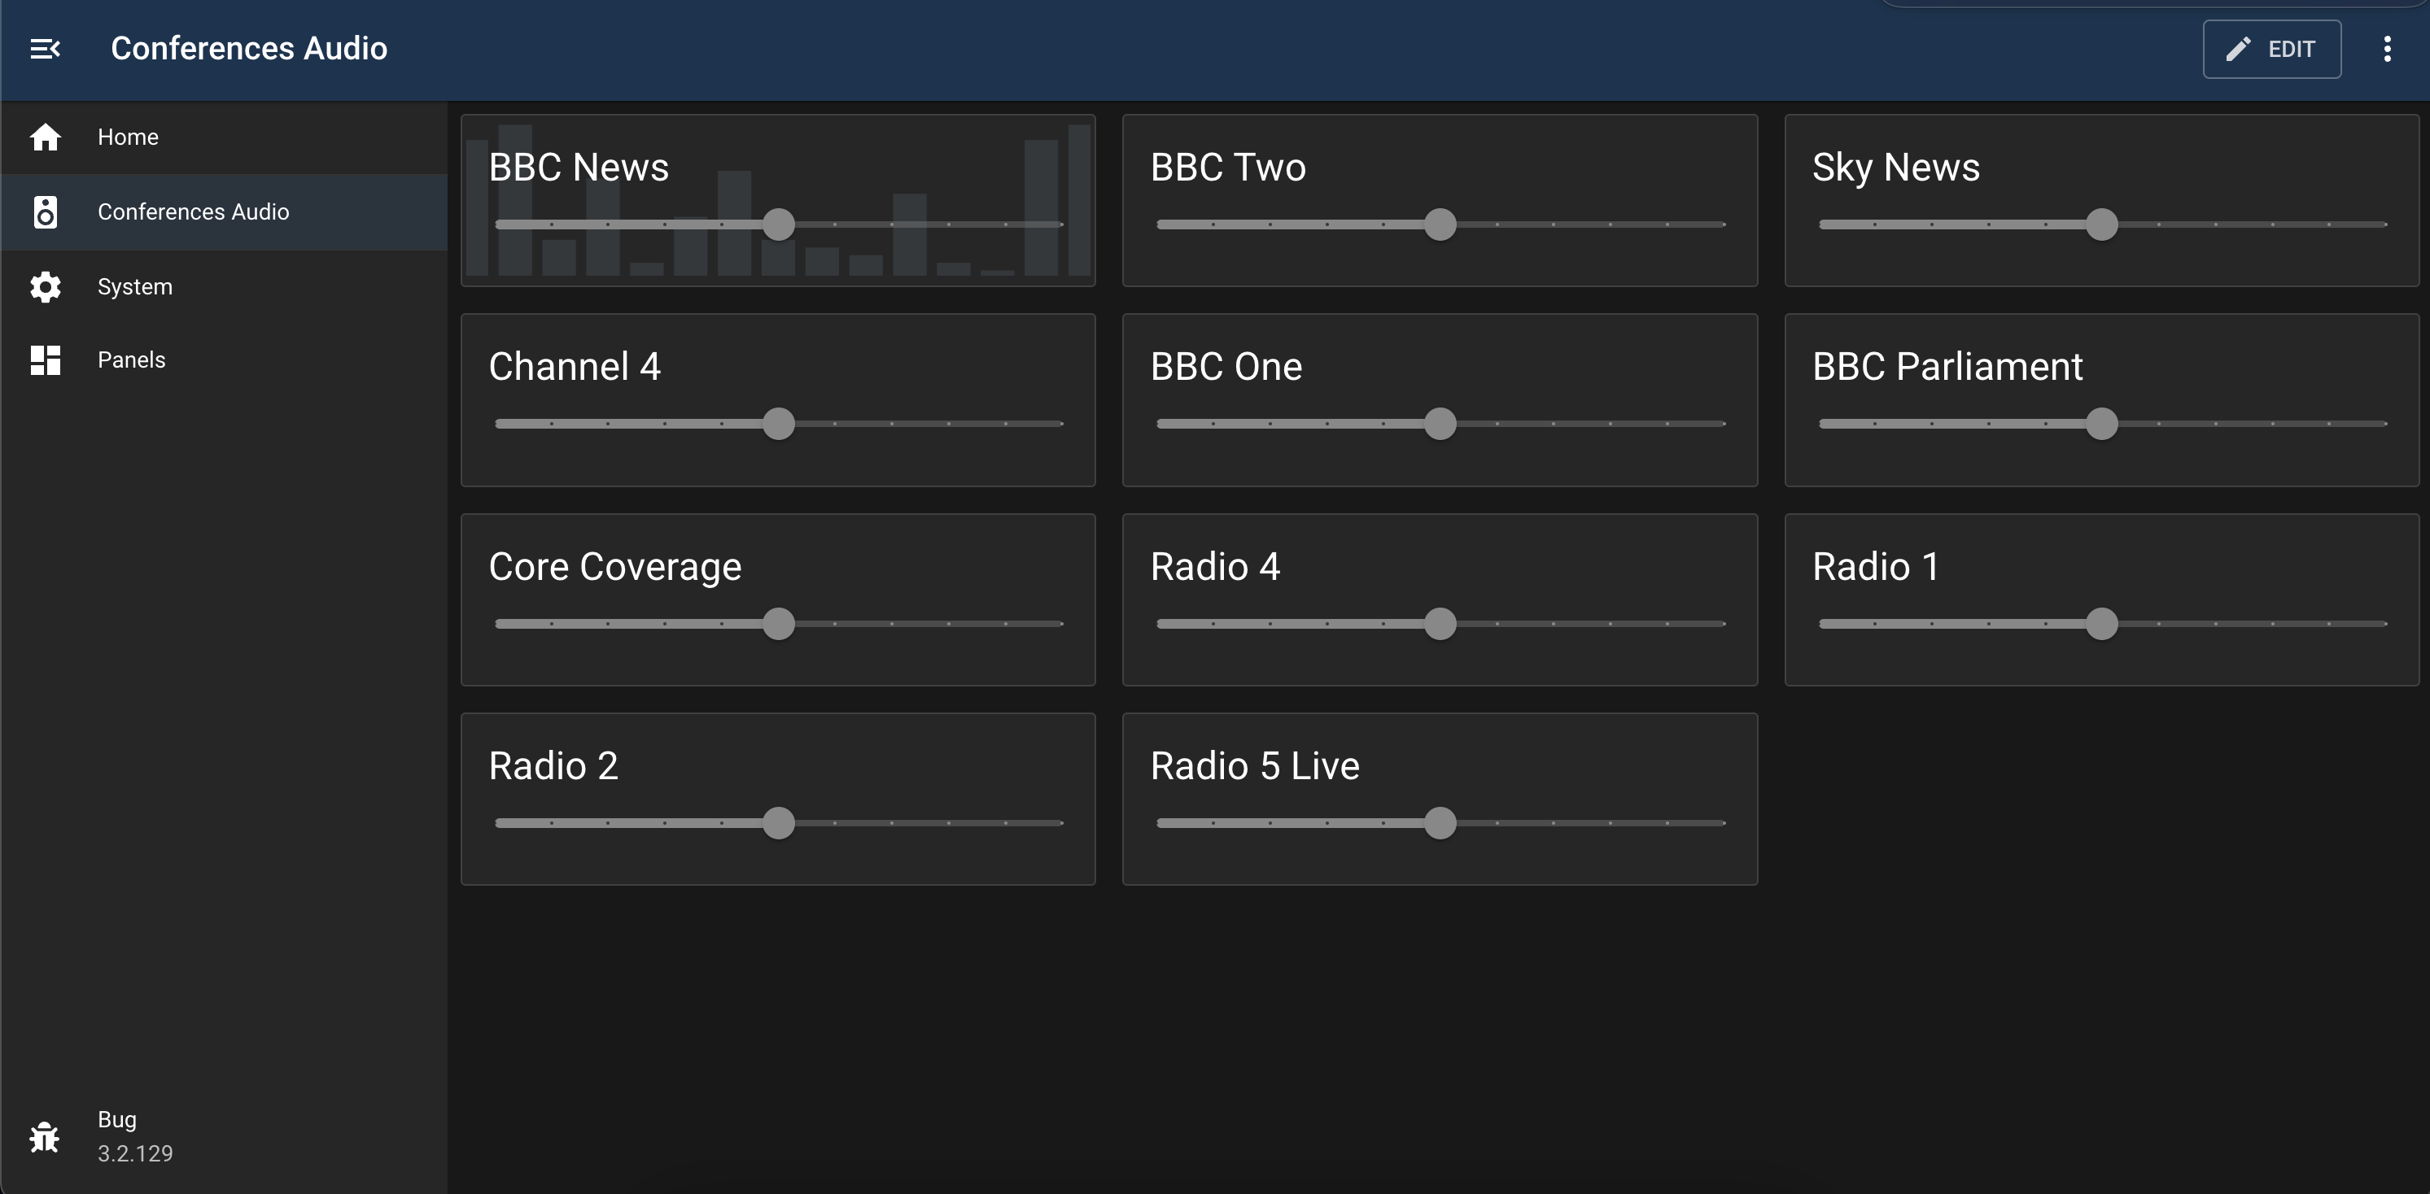Click the Panels dashboard icon
Viewport: 2430px width, 1194px height.
pos(44,360)
